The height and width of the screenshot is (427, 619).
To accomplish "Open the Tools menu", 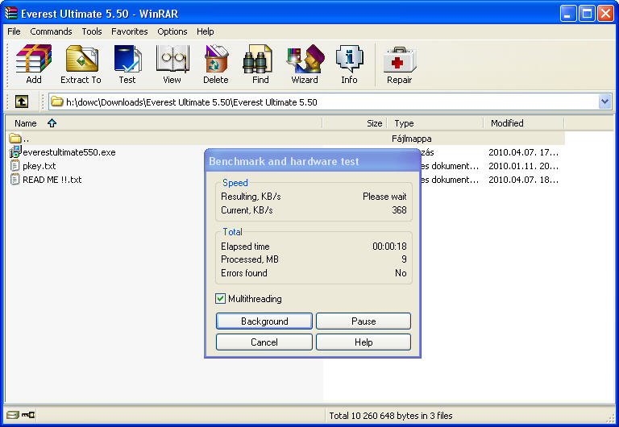I will coord(92,31).
